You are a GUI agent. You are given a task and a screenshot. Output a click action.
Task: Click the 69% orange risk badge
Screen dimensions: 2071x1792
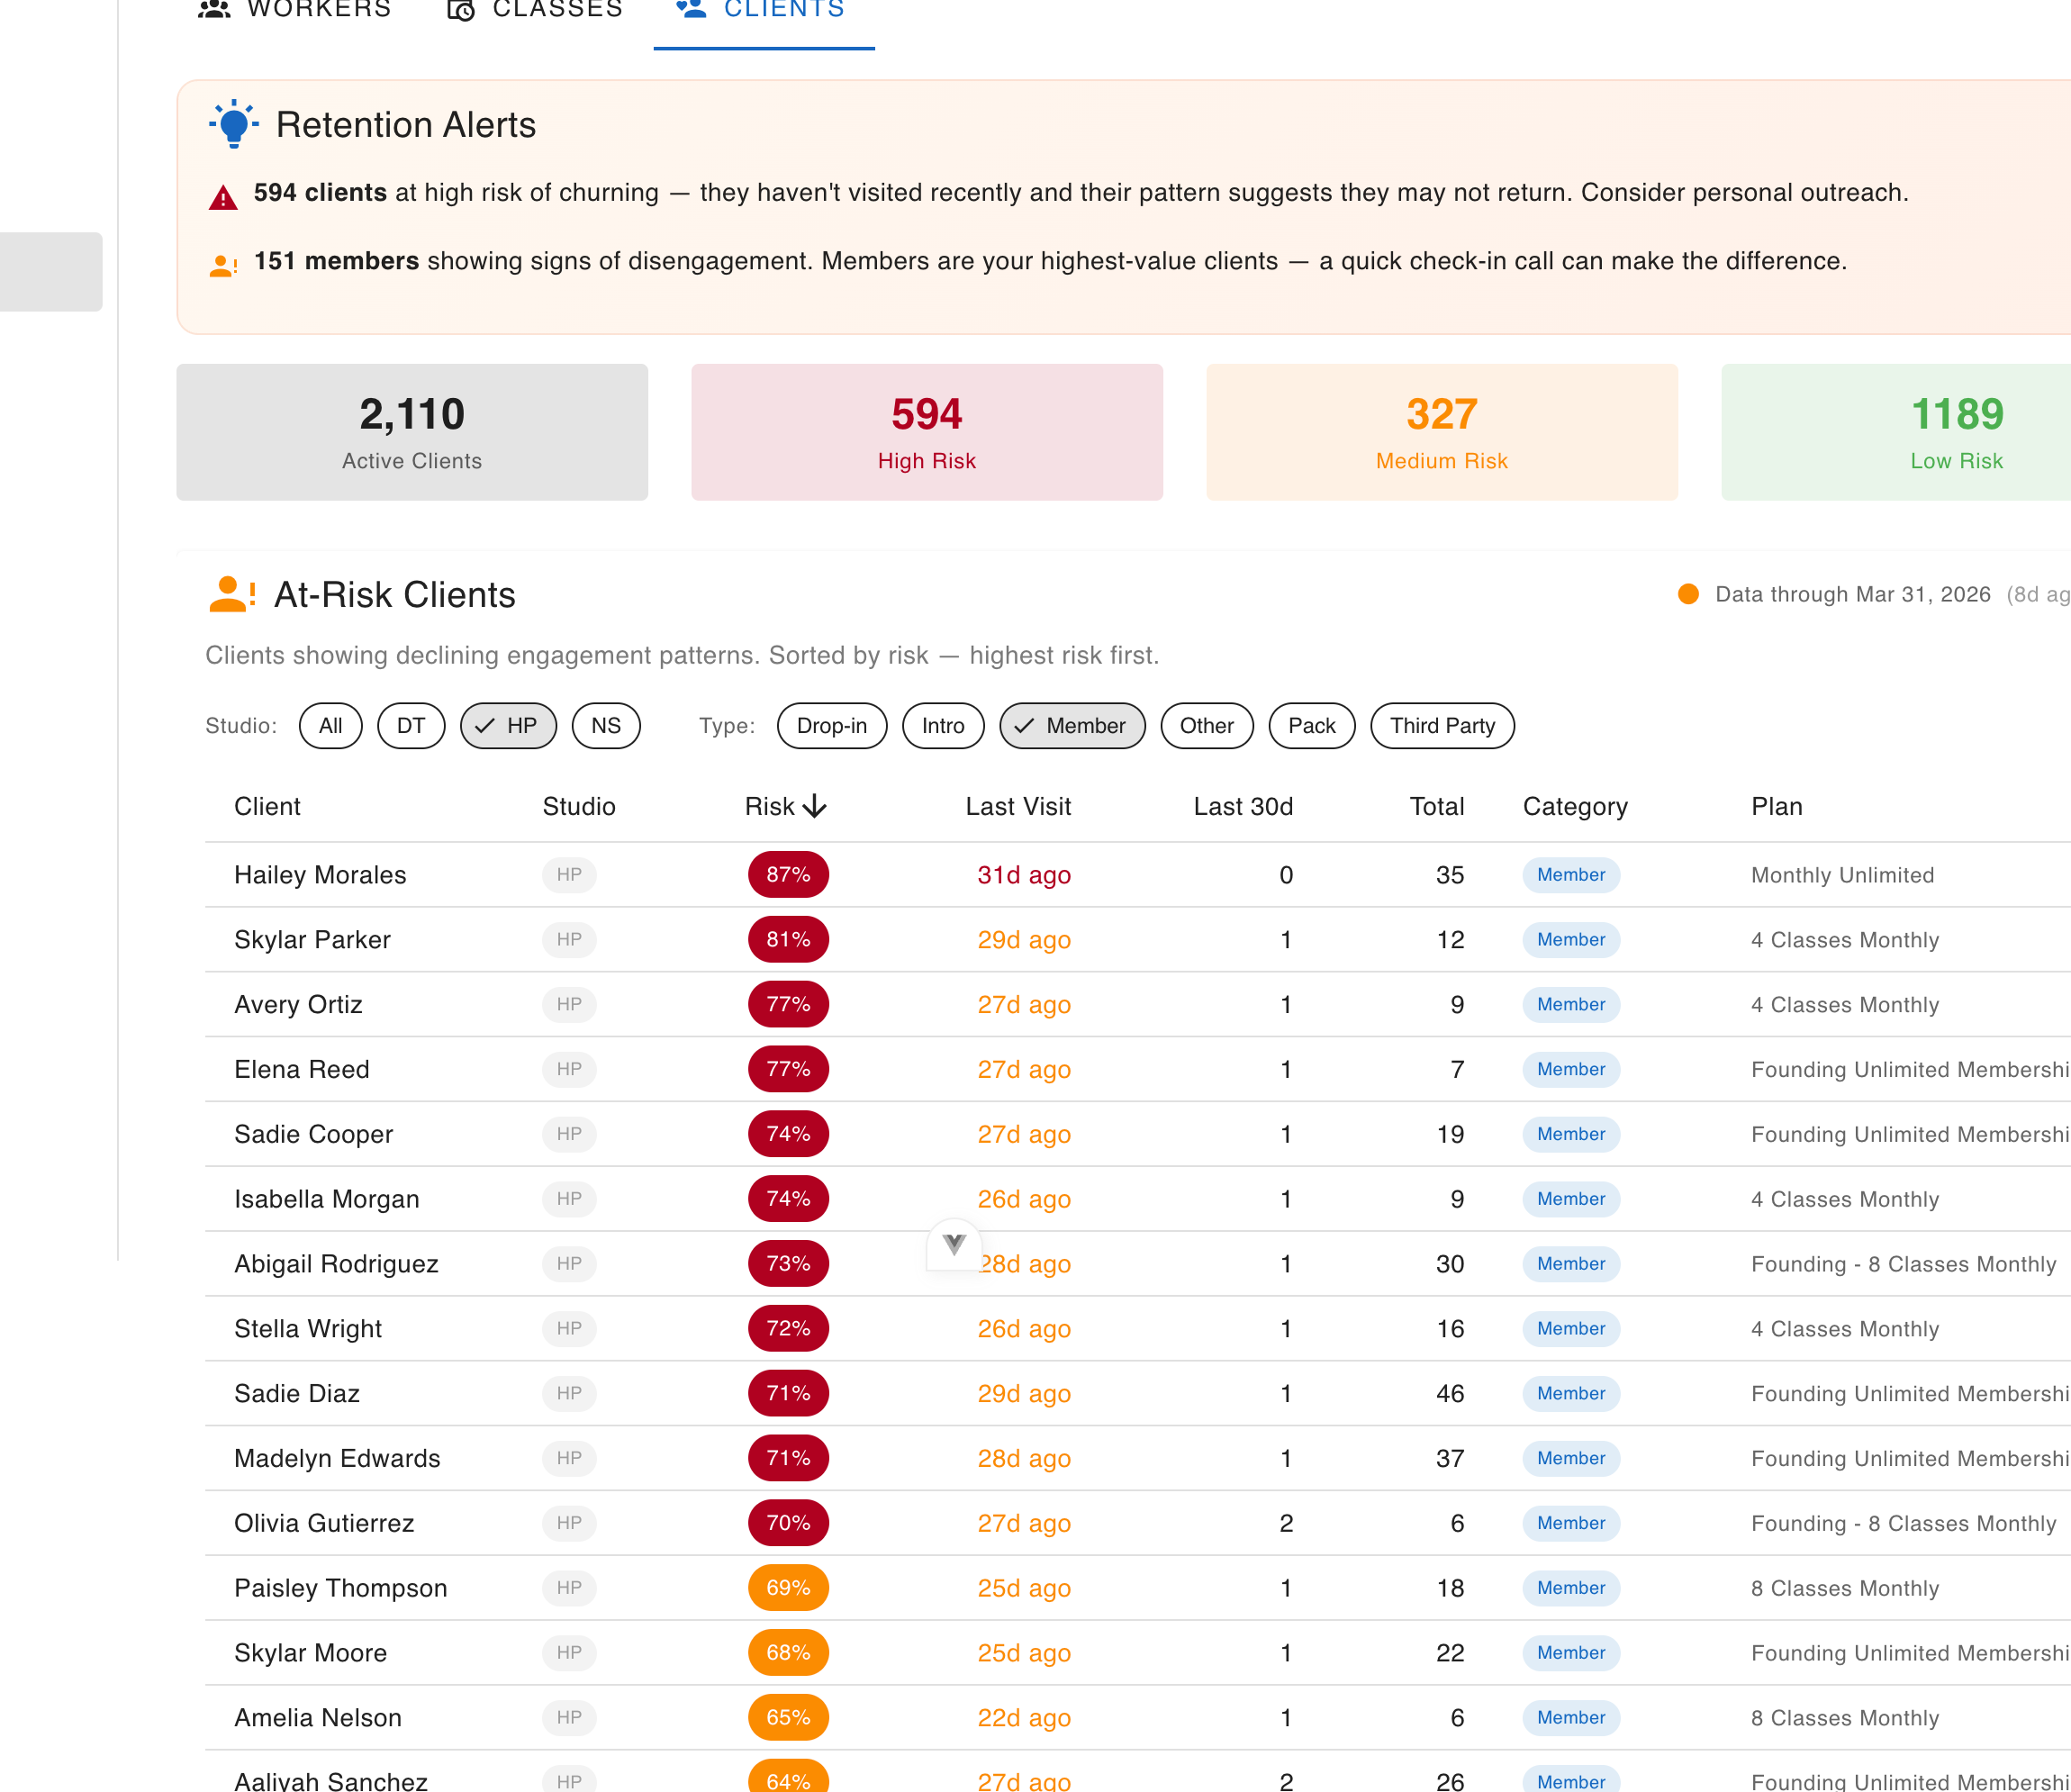(788, 1588)
